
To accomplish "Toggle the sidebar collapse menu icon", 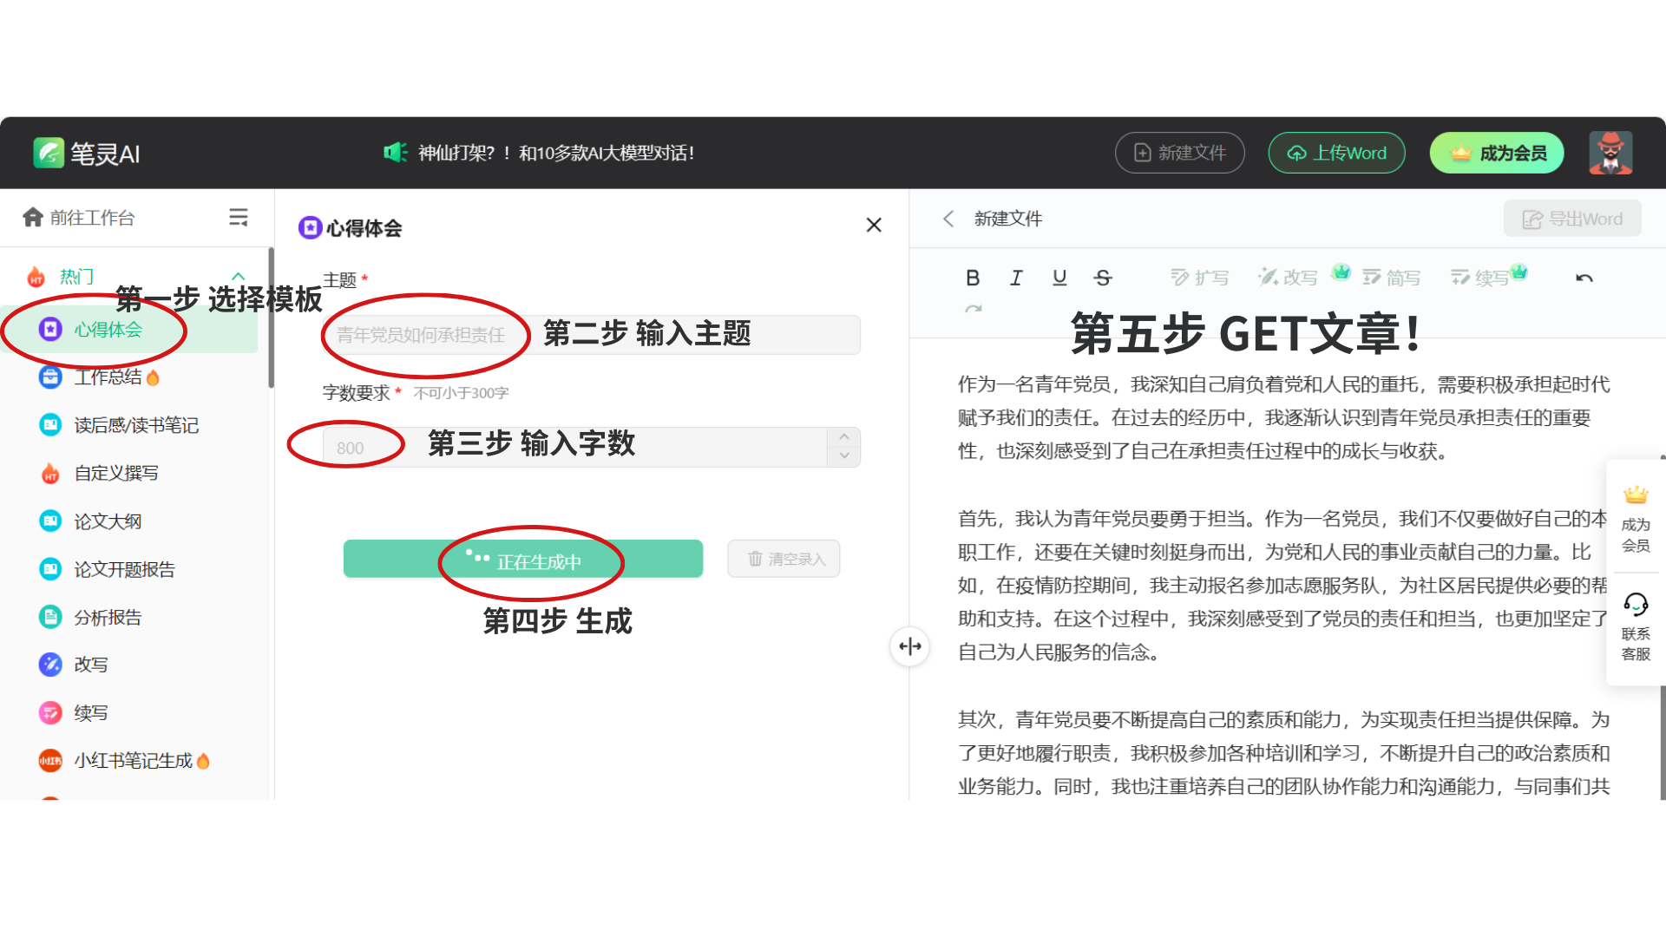I will (x=239, y=217).
